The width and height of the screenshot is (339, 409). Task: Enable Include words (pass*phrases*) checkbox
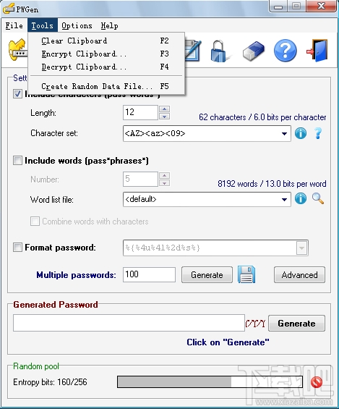17,160
